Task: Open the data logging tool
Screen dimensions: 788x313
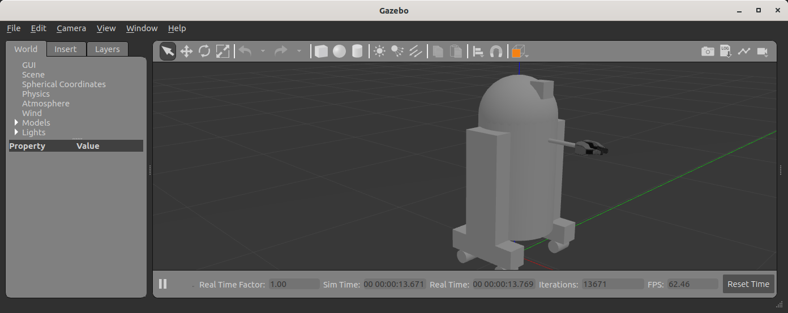Action: tap(726, 52)
